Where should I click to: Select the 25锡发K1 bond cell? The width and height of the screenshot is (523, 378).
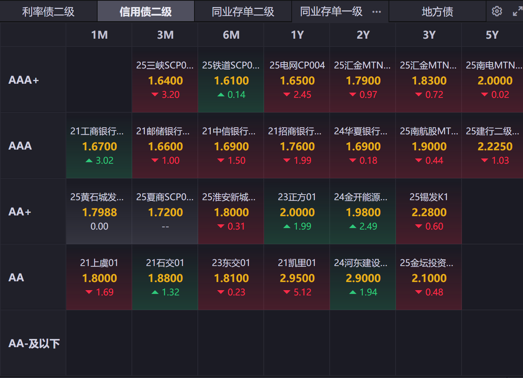click(429, 212)
